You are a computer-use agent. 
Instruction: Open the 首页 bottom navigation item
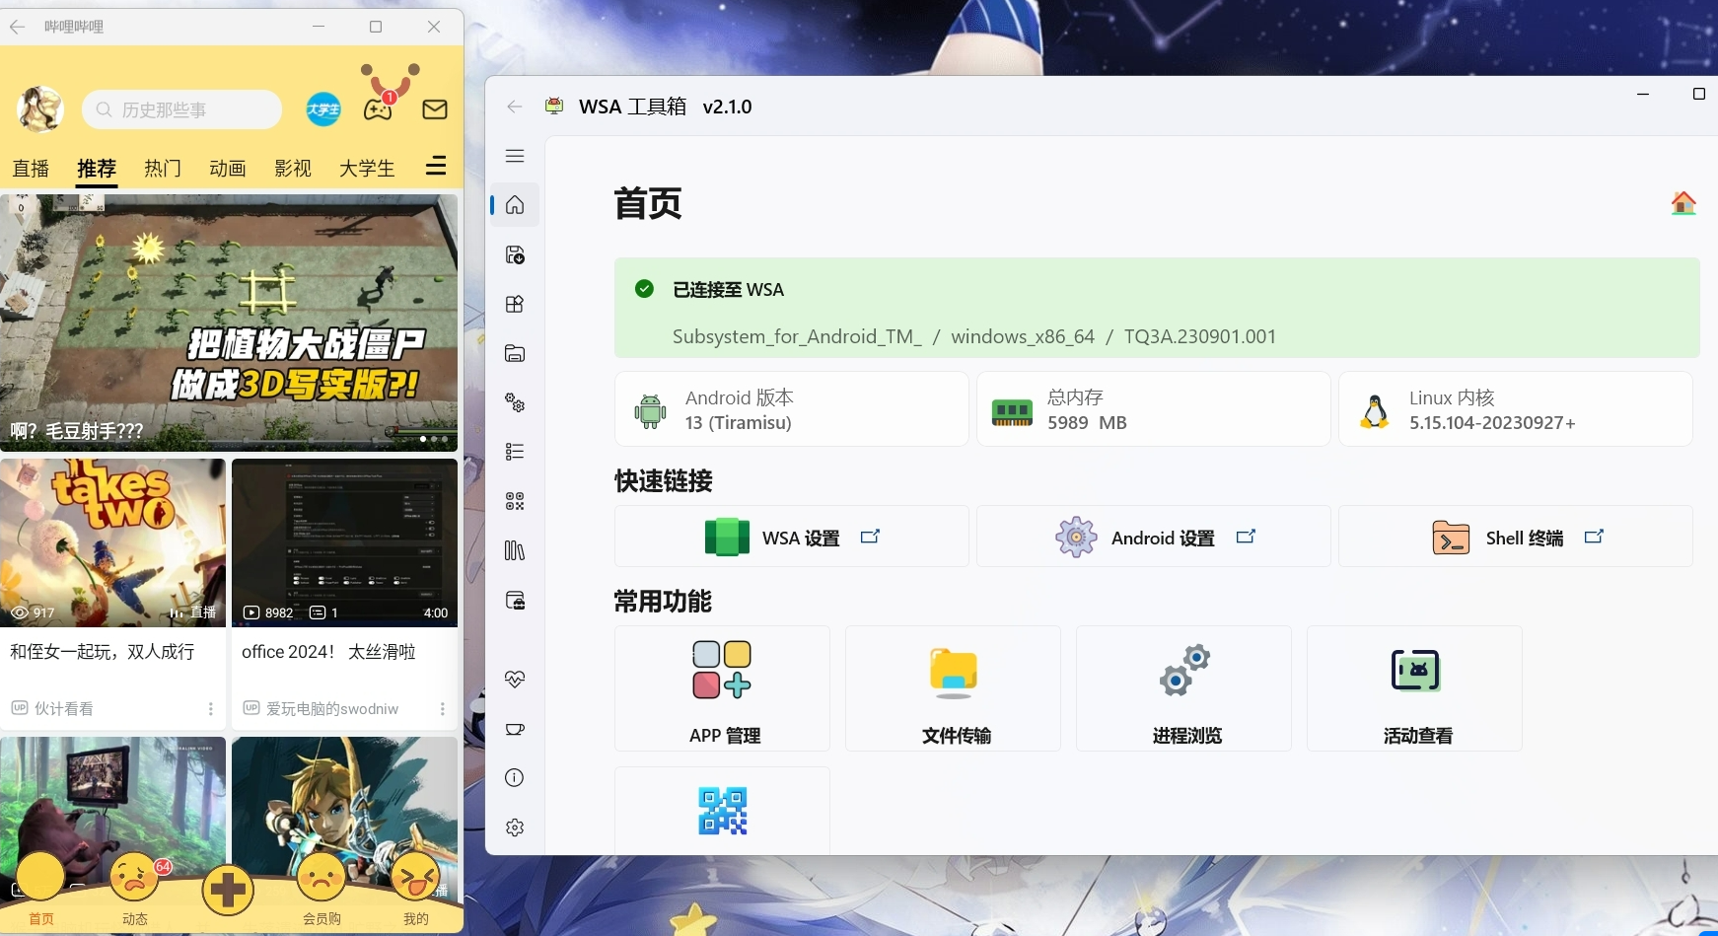click(40, 891)
